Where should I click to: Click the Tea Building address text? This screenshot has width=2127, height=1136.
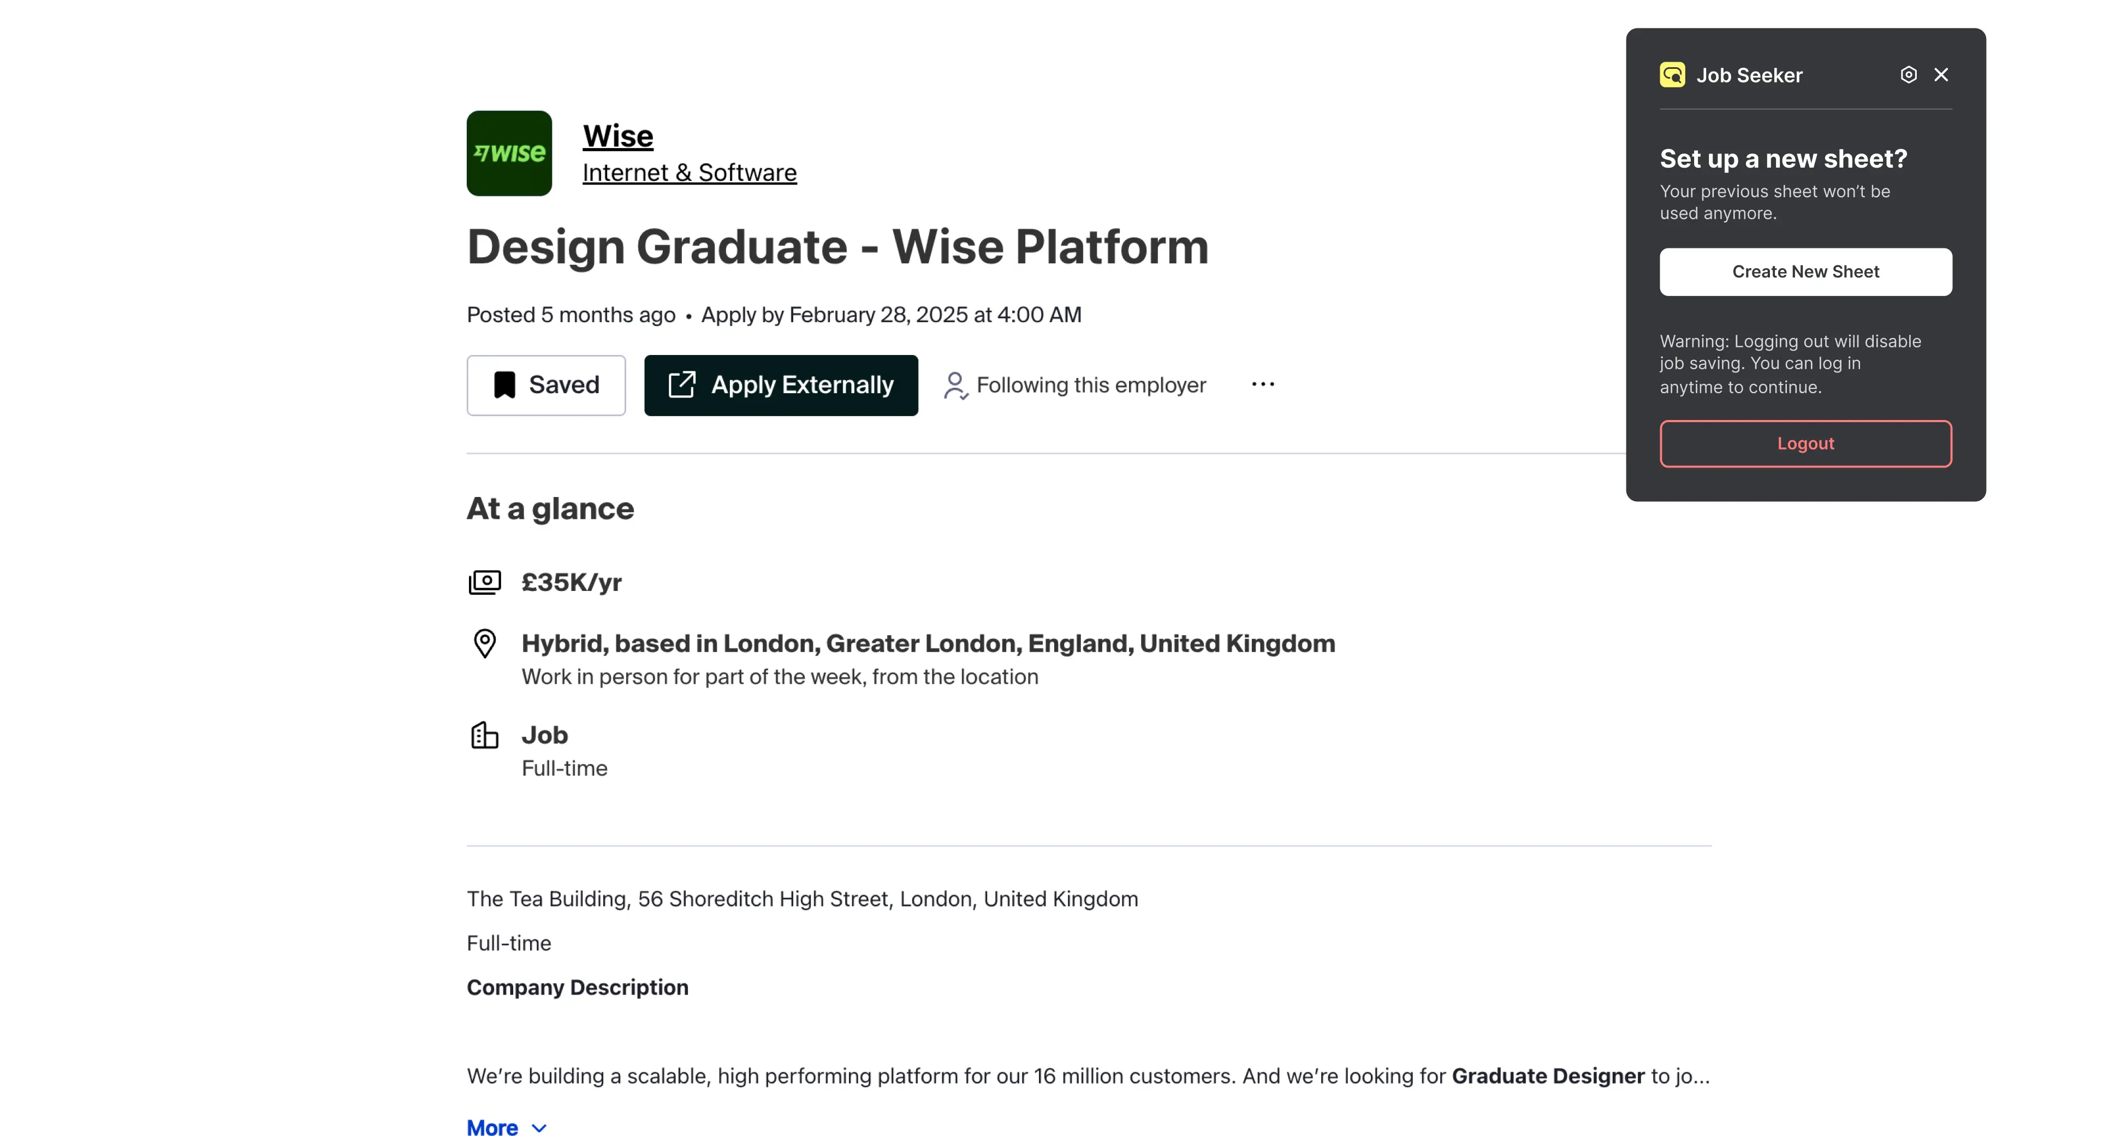click(x=802, y=898)
